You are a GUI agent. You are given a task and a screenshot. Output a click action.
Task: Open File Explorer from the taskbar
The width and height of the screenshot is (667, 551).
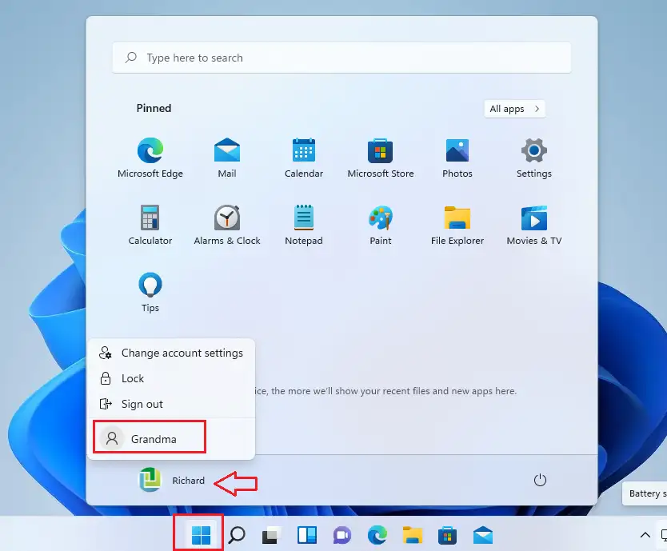coord(412,535)
